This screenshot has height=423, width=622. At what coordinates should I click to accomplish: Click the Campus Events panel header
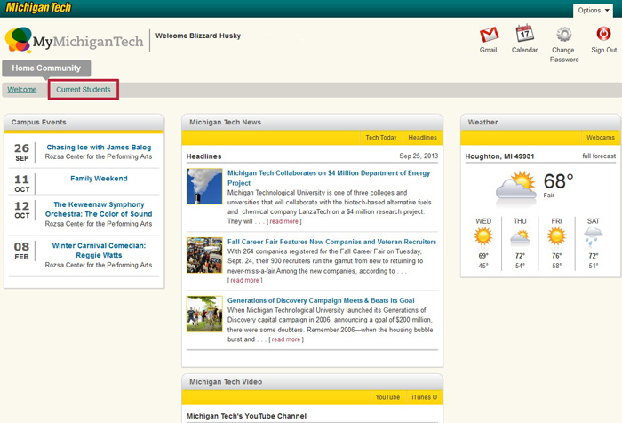coord(84,123)
